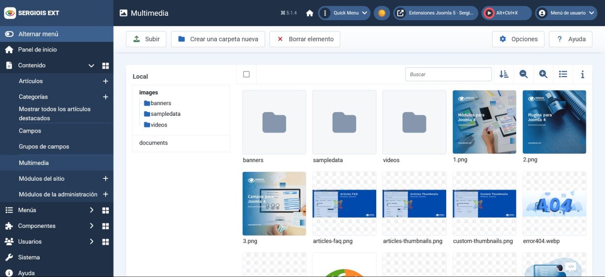Open the Campos menu item

30,131
